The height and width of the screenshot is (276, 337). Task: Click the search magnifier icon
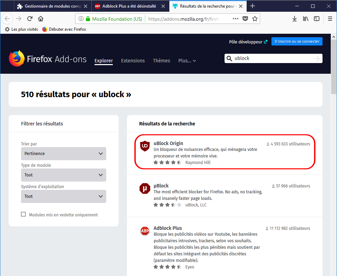[x=229, y=59]
